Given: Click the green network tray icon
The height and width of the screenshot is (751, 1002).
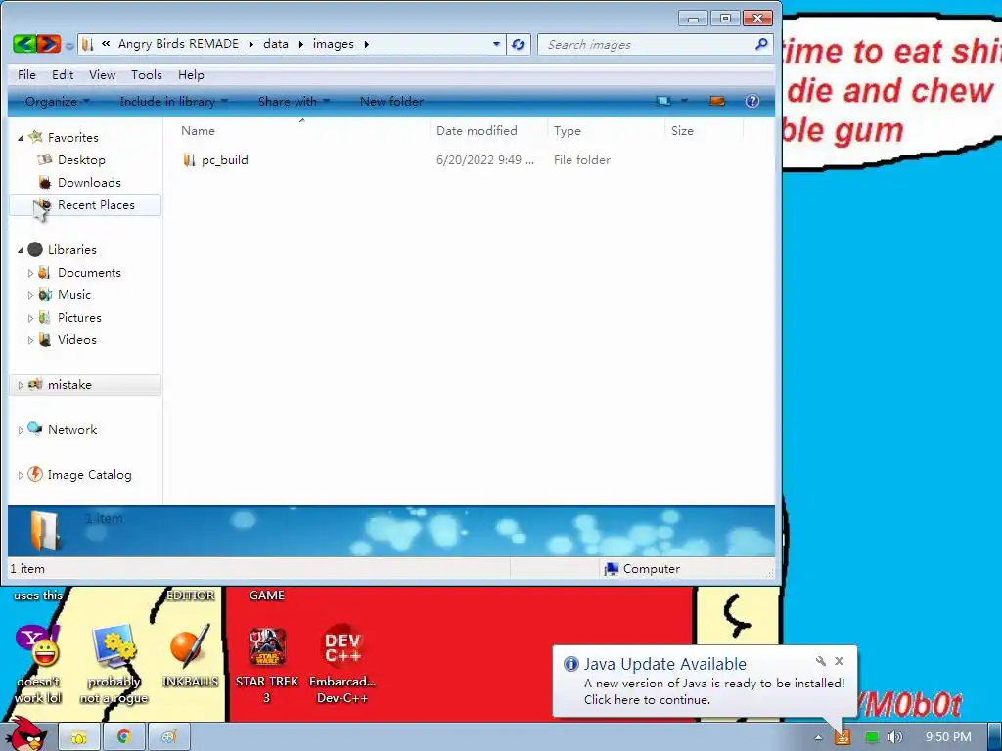Looking at the screenshot, I should (x=871, y=737).
